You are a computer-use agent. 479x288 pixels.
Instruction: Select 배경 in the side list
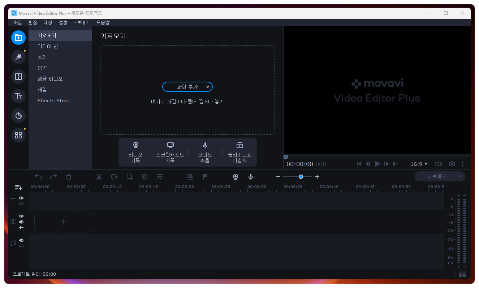point(60,90)
